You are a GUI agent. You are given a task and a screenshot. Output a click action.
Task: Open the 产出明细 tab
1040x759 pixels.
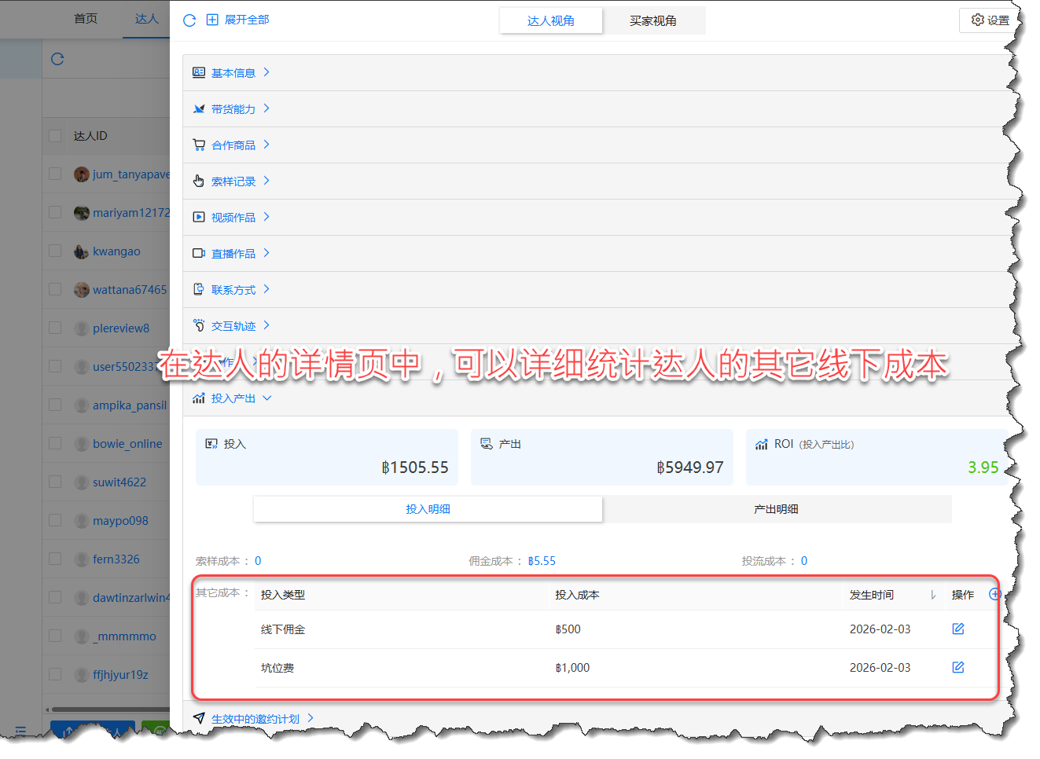point(776,509)
